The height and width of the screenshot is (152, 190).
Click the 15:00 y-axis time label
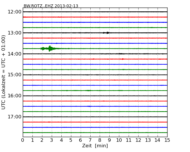tap(14, 75)
